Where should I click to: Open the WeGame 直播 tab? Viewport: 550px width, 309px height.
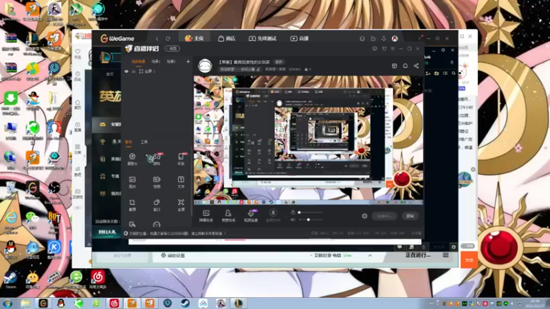299,38
